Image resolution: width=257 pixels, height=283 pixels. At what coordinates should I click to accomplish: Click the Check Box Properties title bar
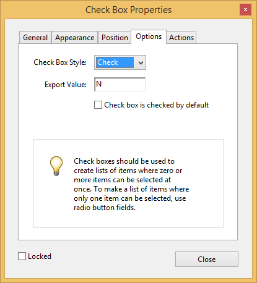click(128, 10)
